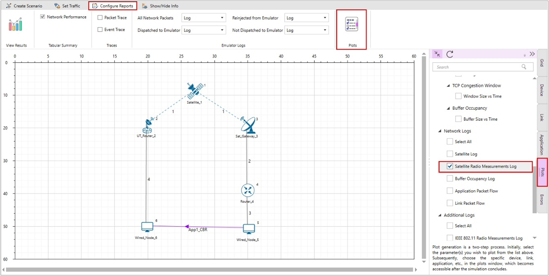Collapse the Network Logs tree section
Viewport: 549px width, 276px height.
click(x=440, y=131)
